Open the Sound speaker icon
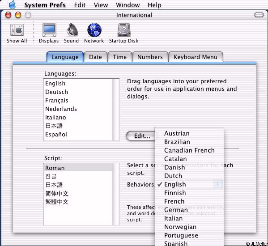Viewport: 268px width, 246px height. pos(72,30)
